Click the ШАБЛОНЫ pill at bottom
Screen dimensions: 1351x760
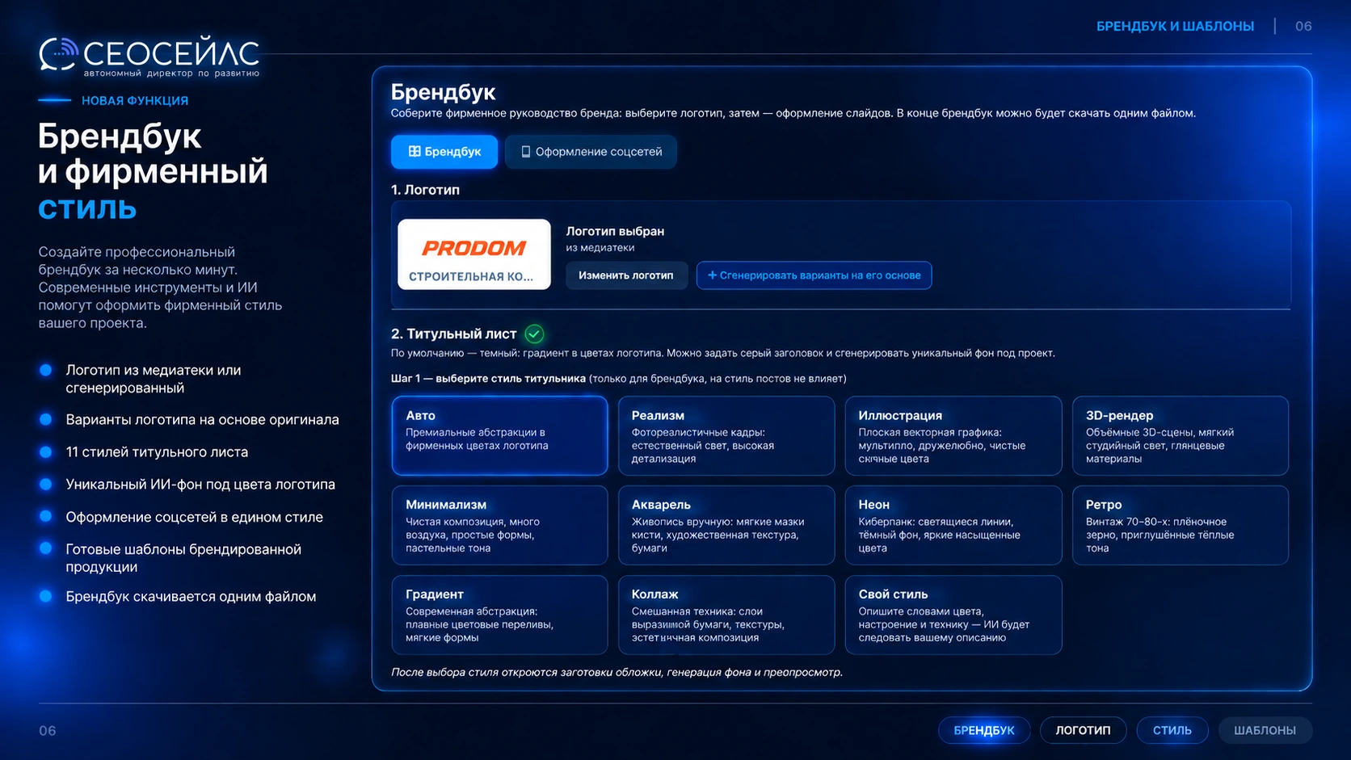point(1265,730)
